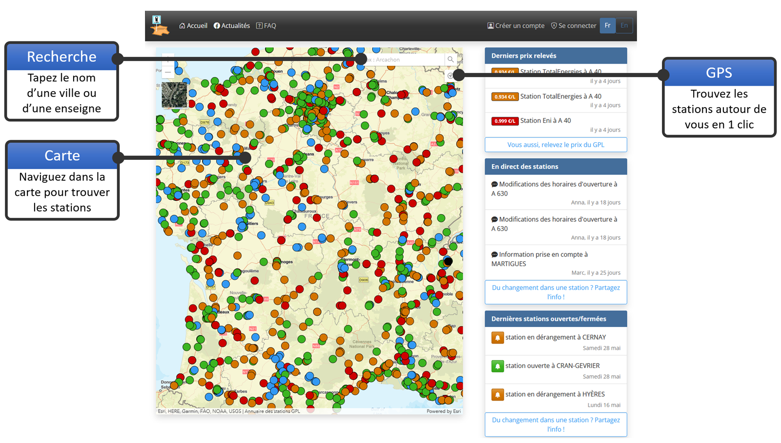Switch site language to English (En)

pos(624,25)
